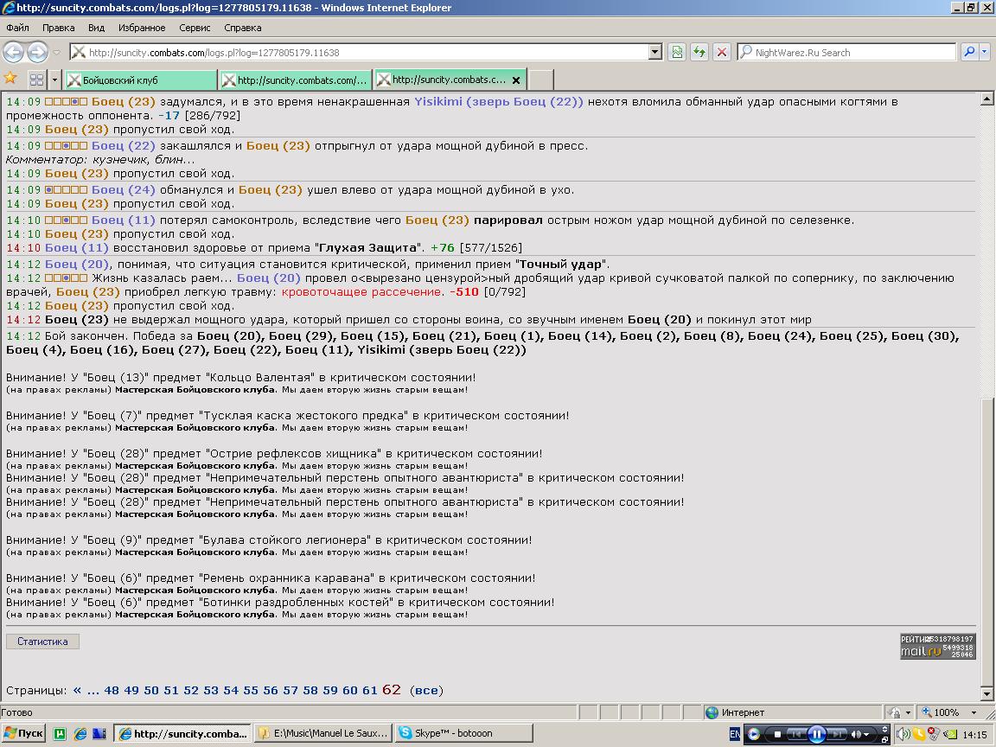The width and height of the screenshot is (996, 747).
Task: Go to log page 61
Action: tap(370, 691)
